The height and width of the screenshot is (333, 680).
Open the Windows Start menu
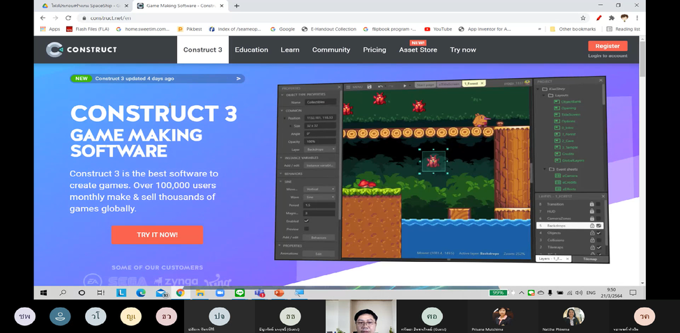point(43,293)
